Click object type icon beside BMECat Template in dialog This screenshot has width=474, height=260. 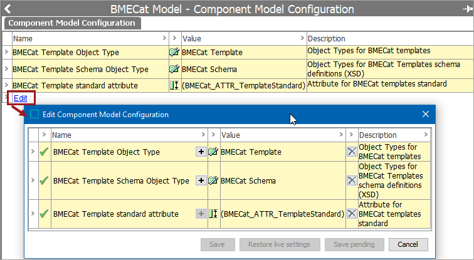(213, 152)
